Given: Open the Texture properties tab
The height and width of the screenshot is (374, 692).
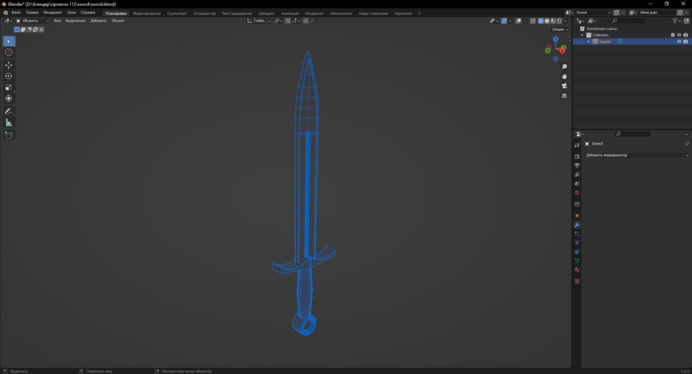Looking at the screenshot, I should tap(577, 281).
